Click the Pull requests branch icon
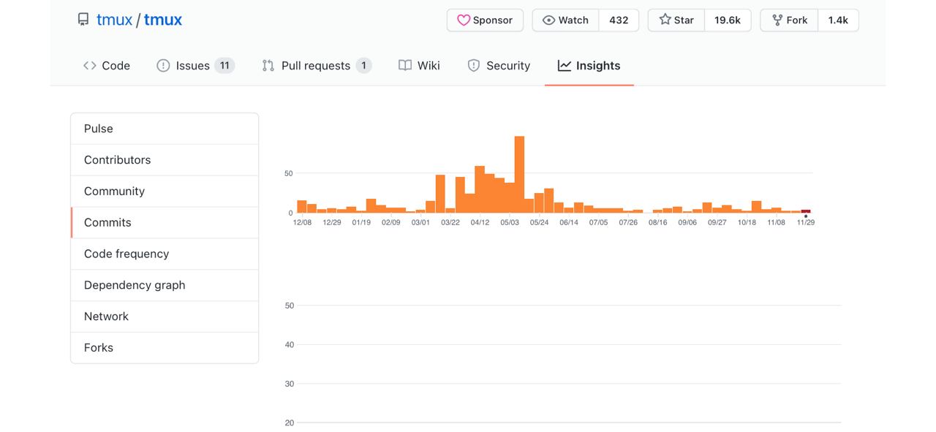The width and height of the screenshot is (936, 432). [x=268, y=66]
